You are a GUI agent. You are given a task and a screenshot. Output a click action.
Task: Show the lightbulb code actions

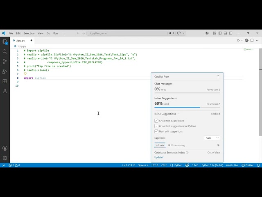click(25, 73)
